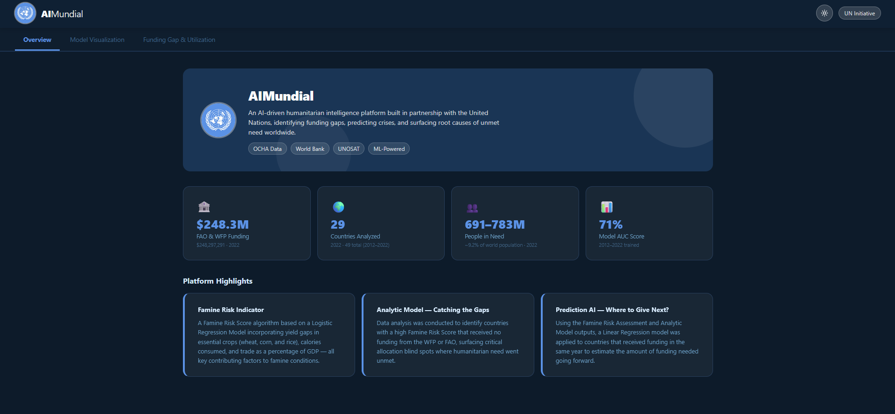Viewport: 895px width, 414px height.
Task: Switch to the Model Visualization tab
Action: [97, 40]
